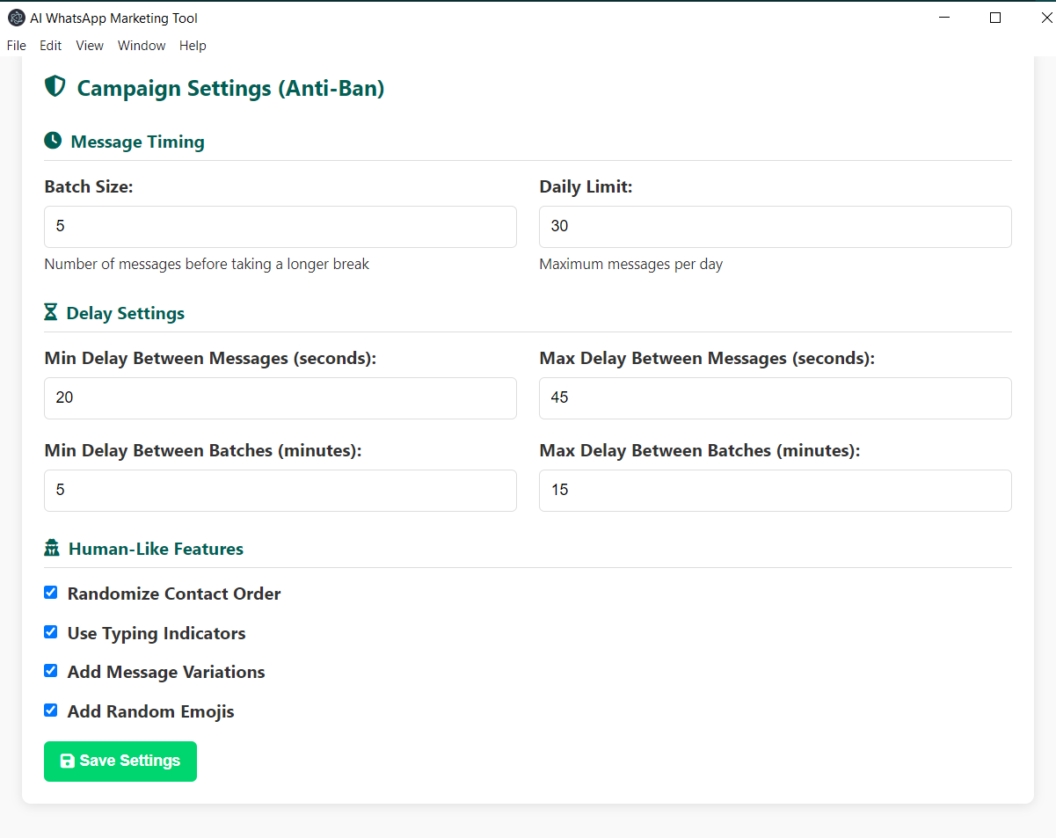Click 'Number of messages before taking a longer break'
Screen dimensions: 1056x838
207,264
